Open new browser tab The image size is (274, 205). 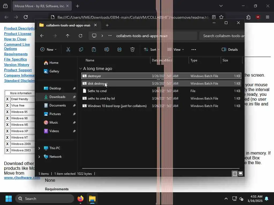77,6
